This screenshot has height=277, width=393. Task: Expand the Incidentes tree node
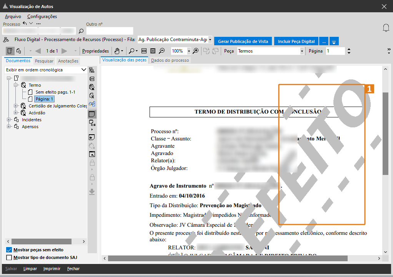click(9, 120)
